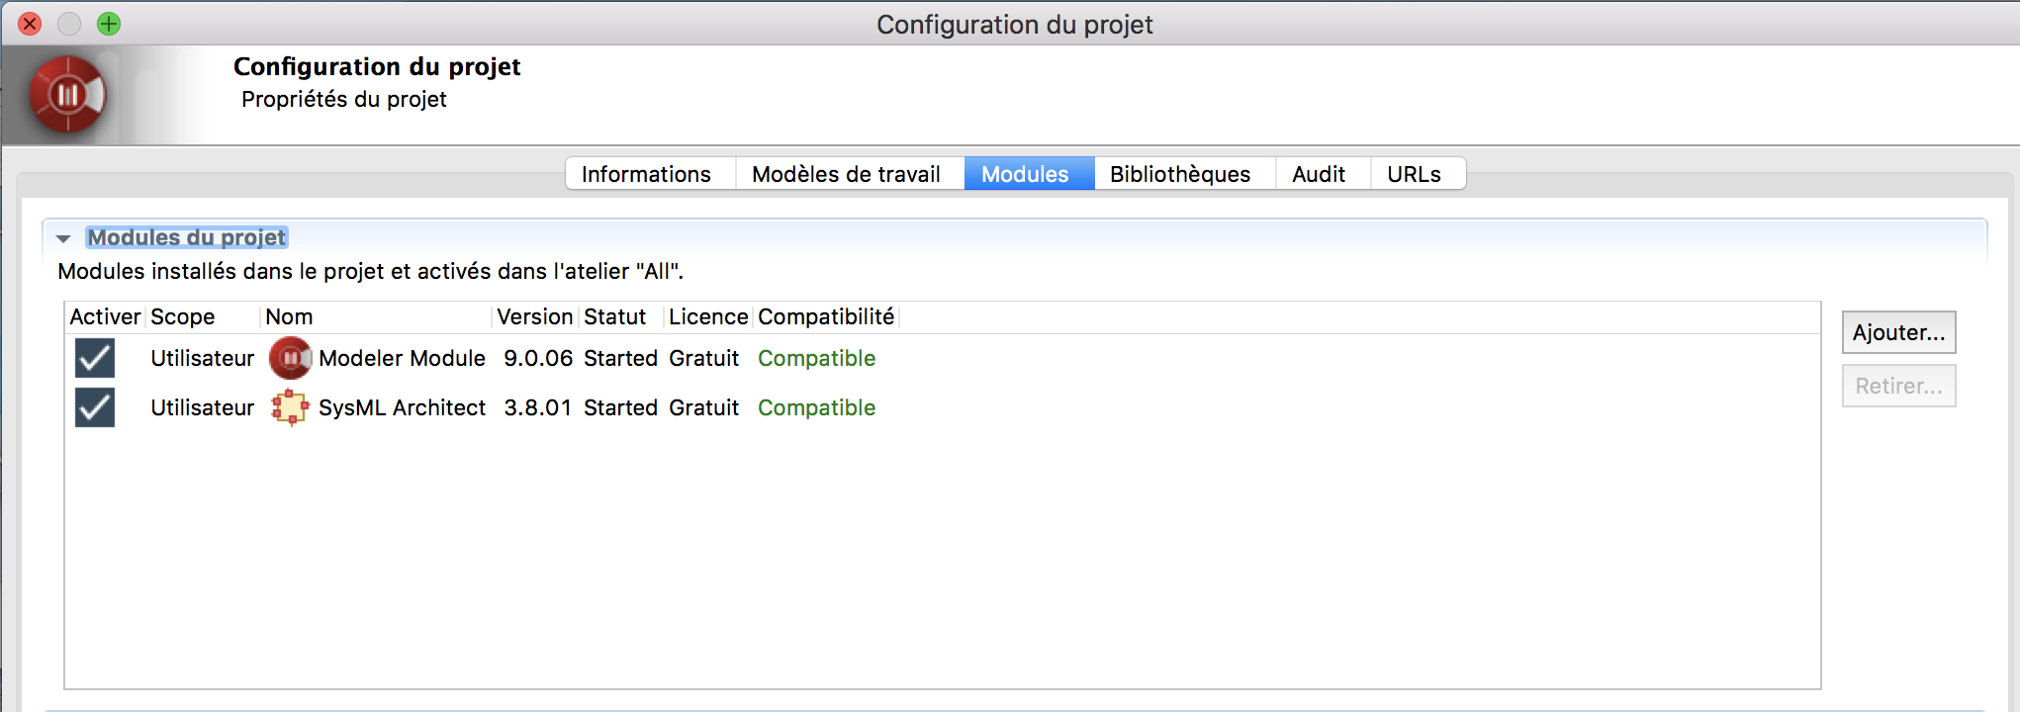Collapse the Modules du projet section
Screen dimensions: 2020x712
coord(64,238)
